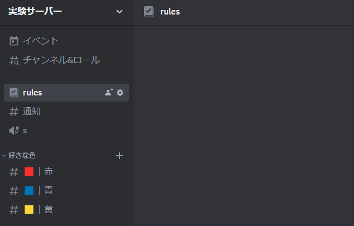Click the 好きな色 category collapse chevron
This screenshot has height=226, width=354.
tap(4, 156)
